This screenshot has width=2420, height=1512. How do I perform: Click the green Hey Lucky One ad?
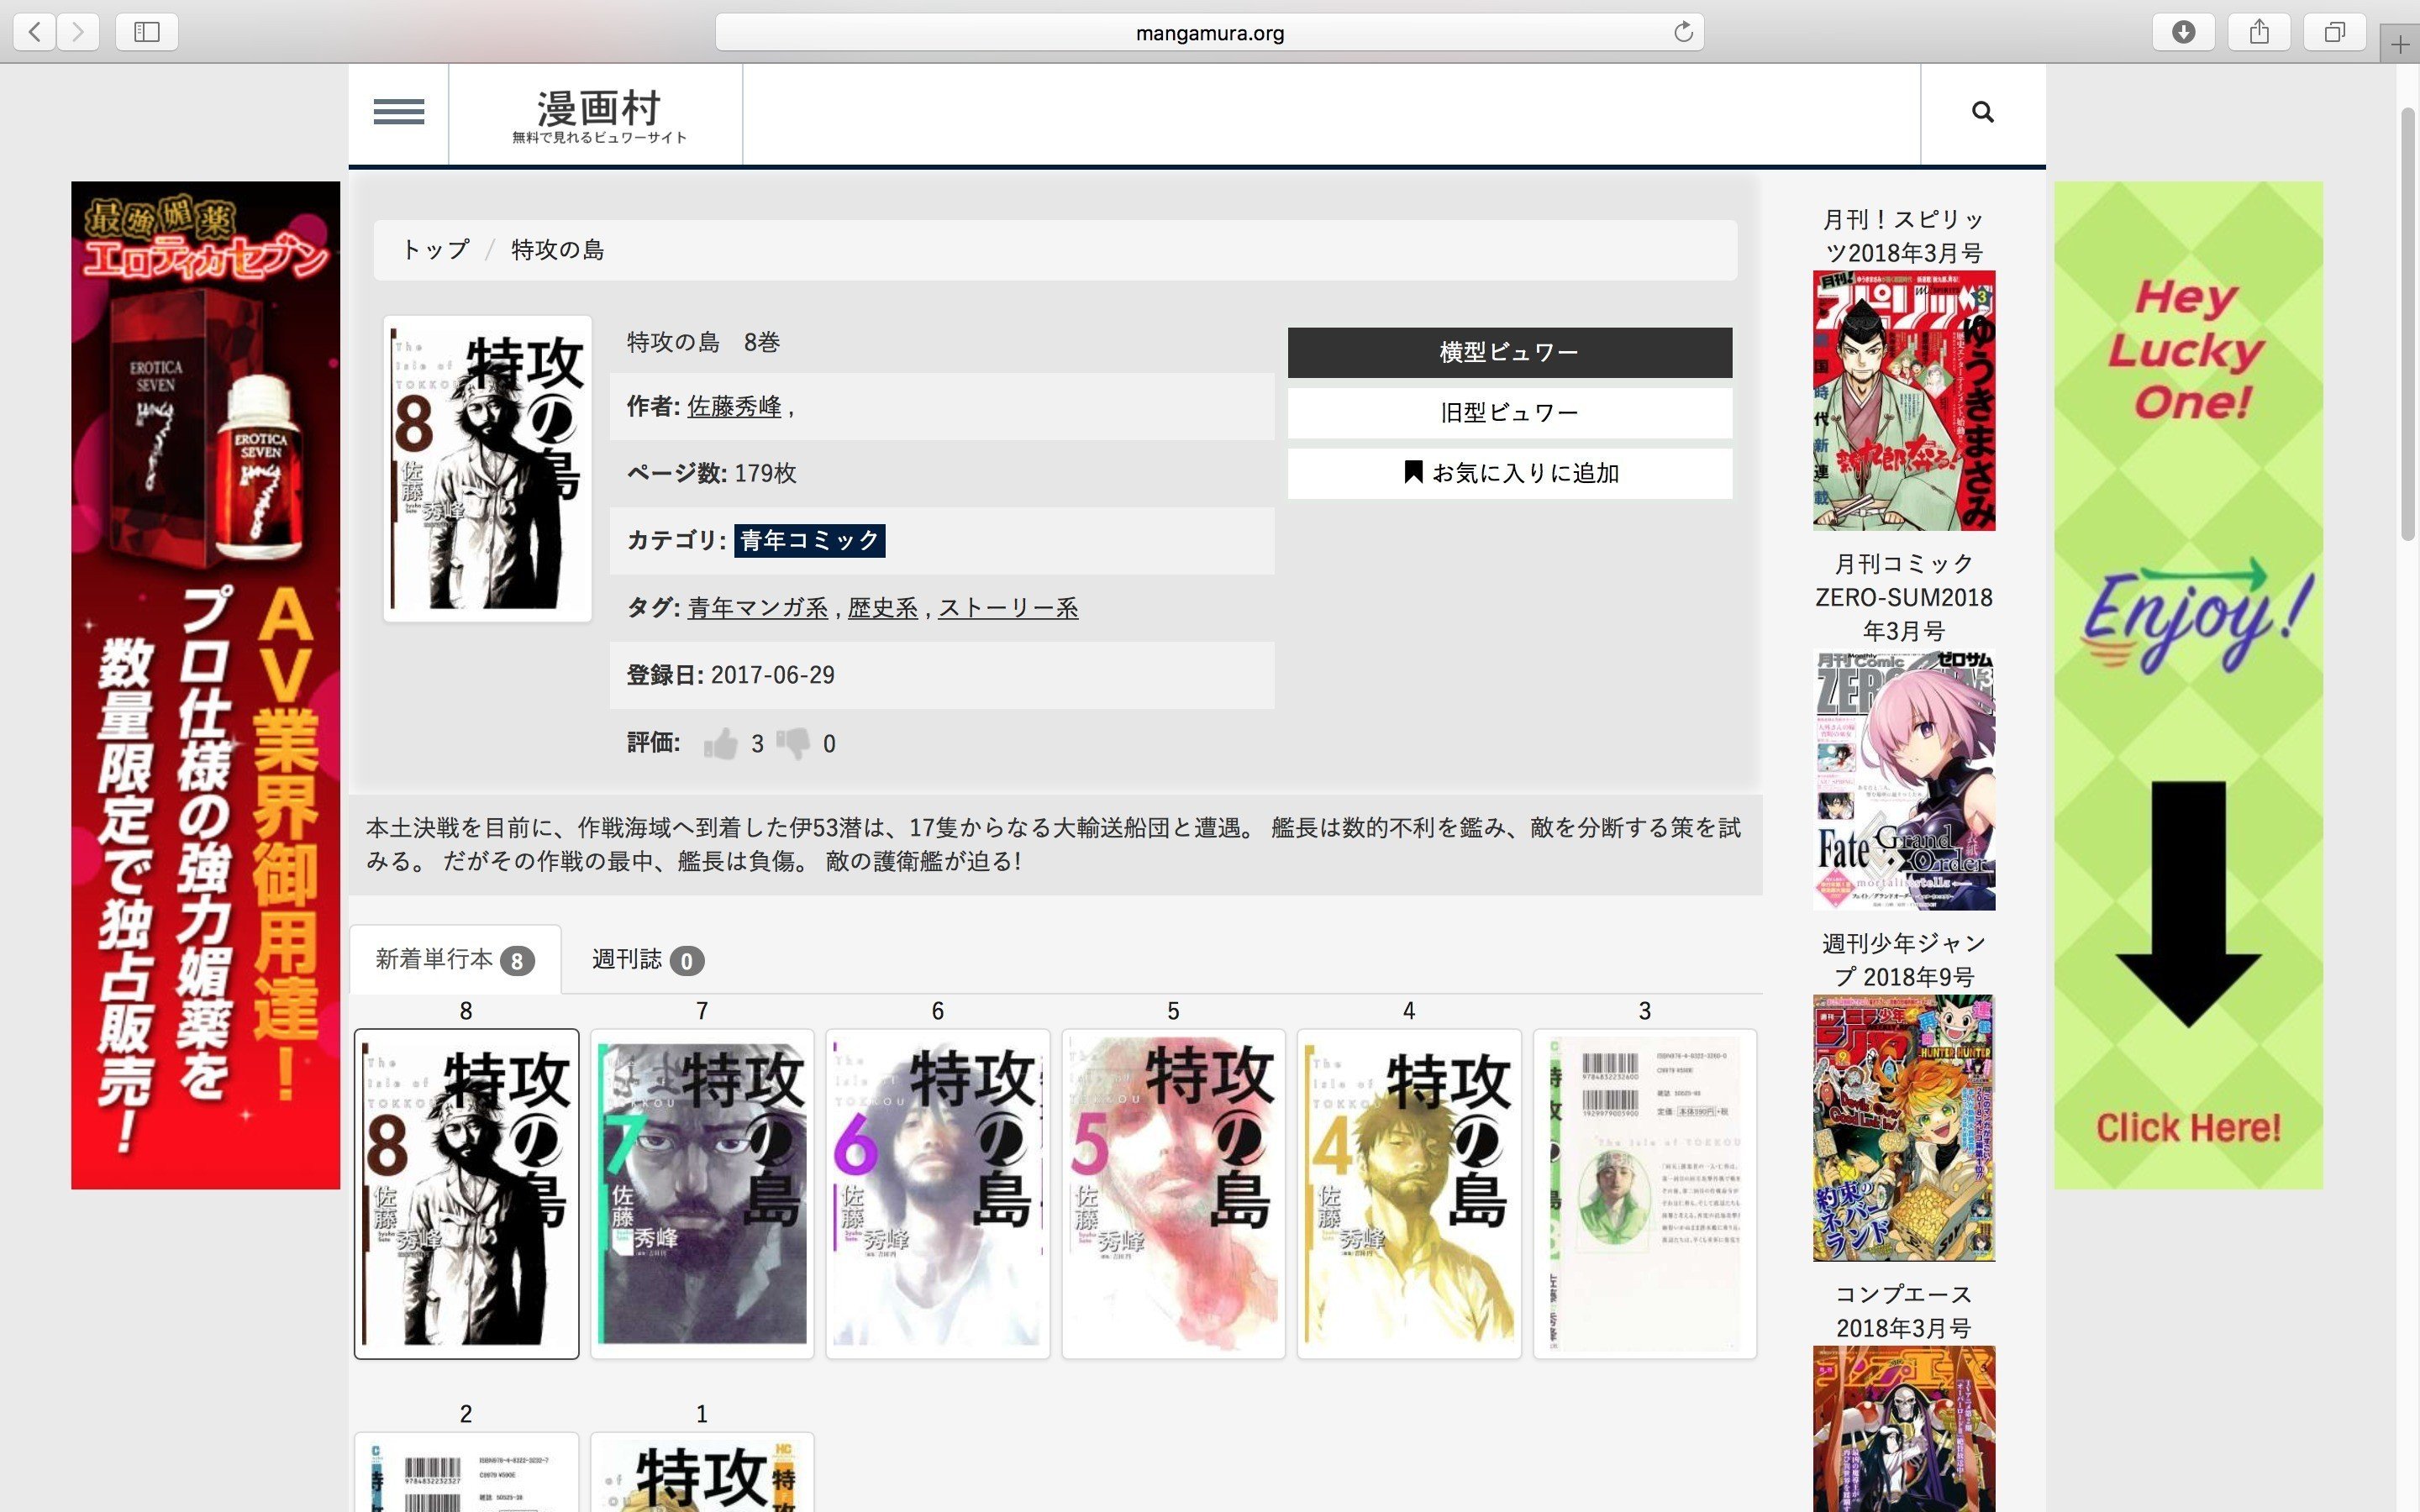(2188, 685)
